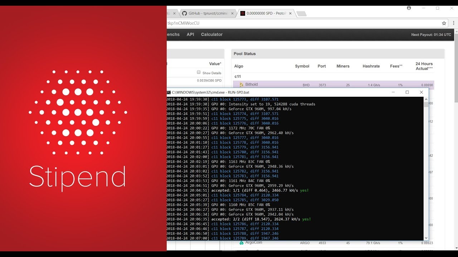Viewport: 458px width, 257px height.
Task: Bookmark this page with the star icon
Action: coord(444,23)
